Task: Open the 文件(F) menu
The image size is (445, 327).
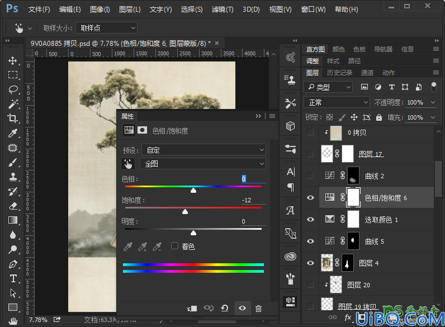Action: coord(39,10)
